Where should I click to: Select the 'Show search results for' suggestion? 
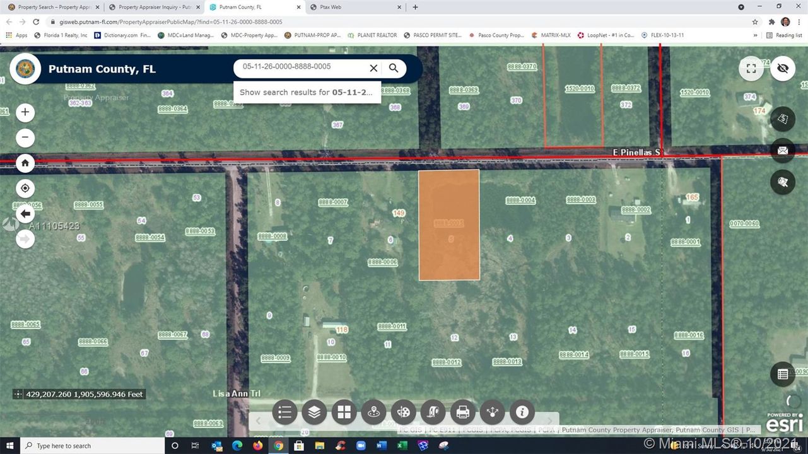tap(307, 92)
